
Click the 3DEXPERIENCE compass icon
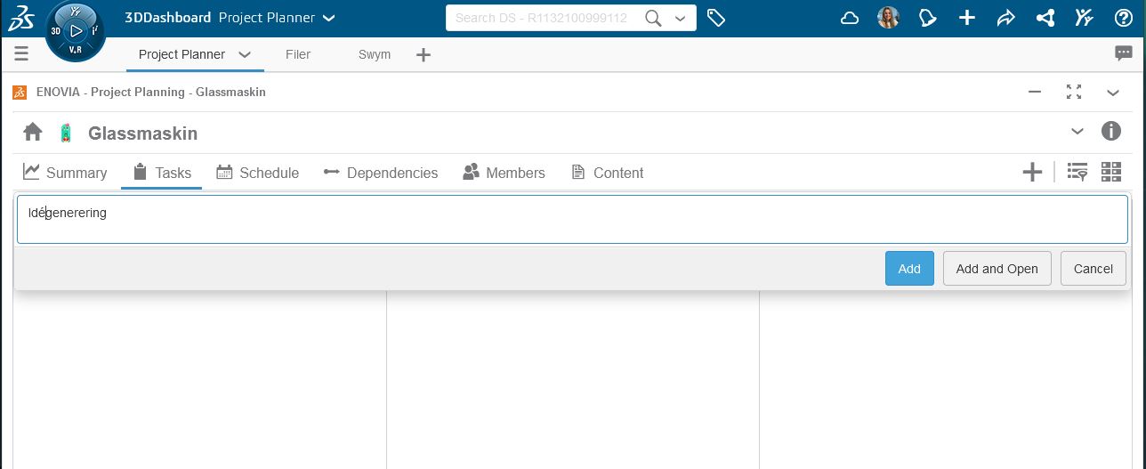(76, 31)
